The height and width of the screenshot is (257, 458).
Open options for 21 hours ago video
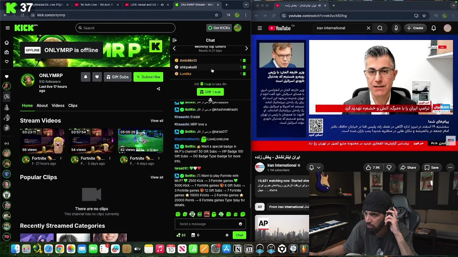[61, 158]
